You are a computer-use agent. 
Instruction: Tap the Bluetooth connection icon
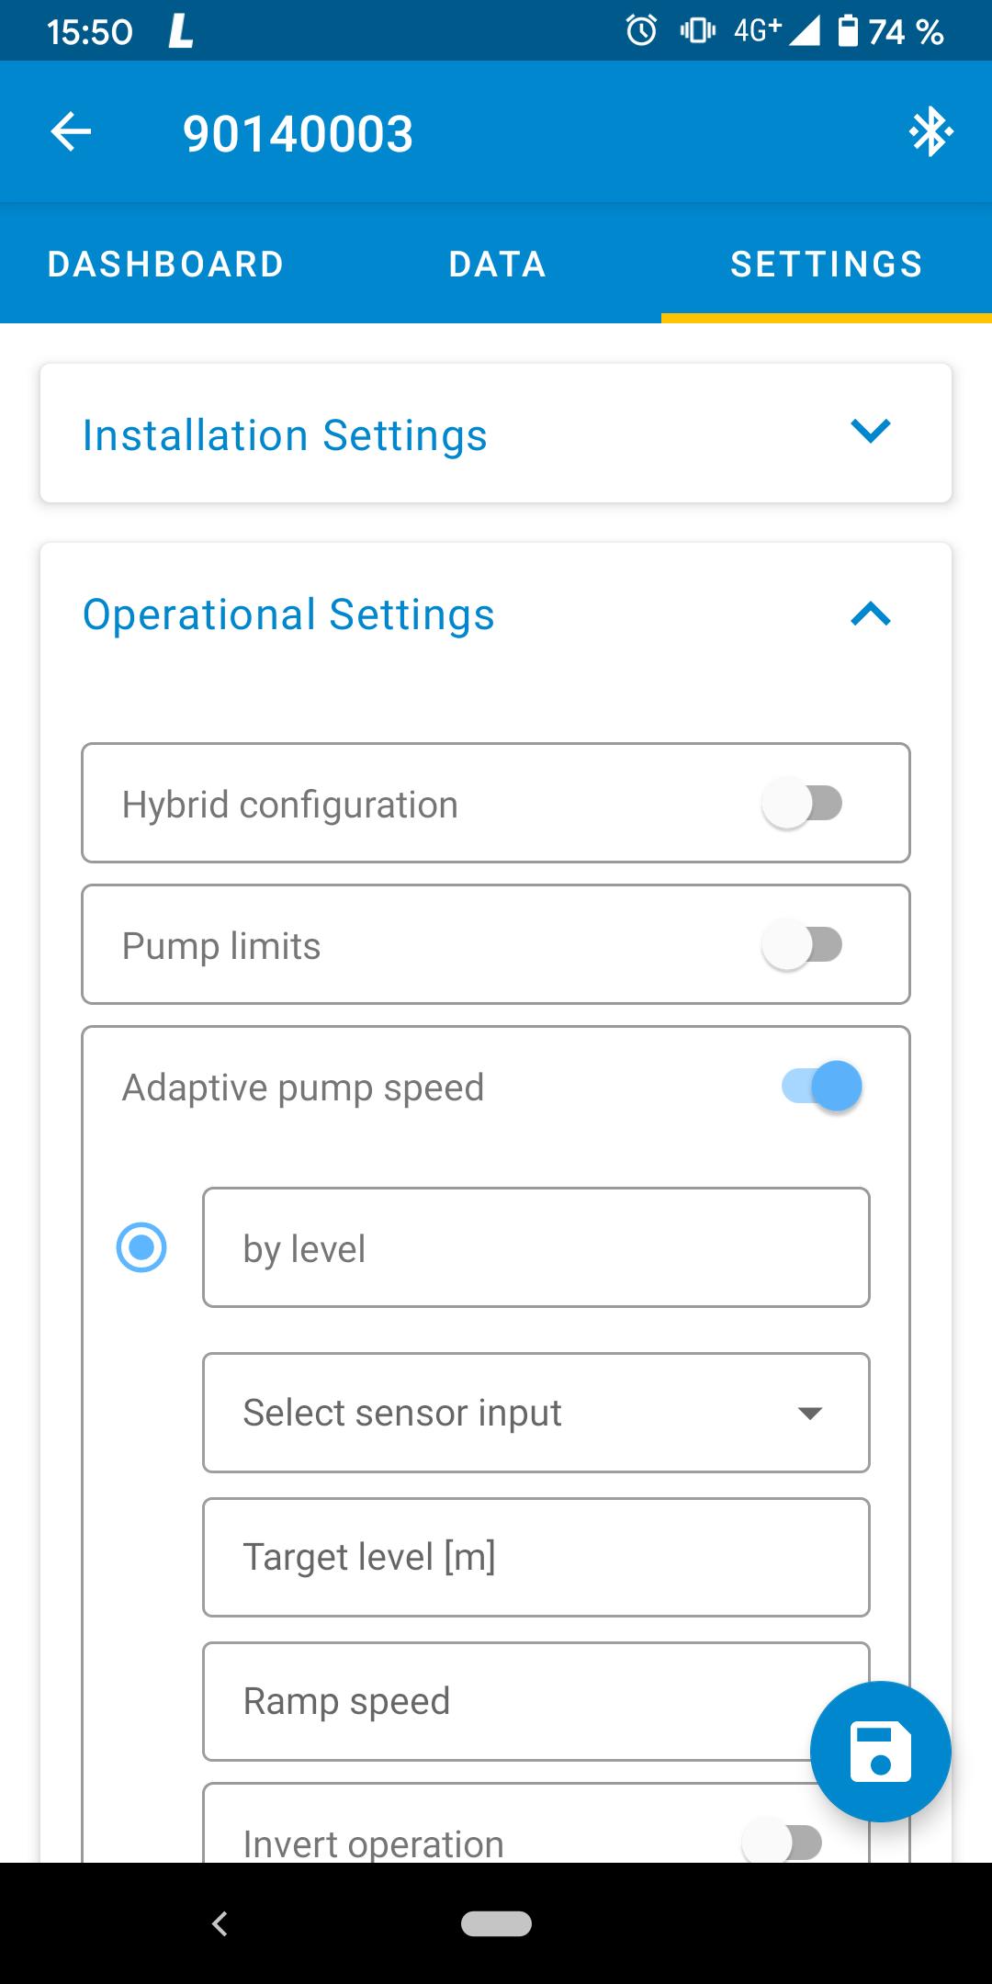(930, 132)
